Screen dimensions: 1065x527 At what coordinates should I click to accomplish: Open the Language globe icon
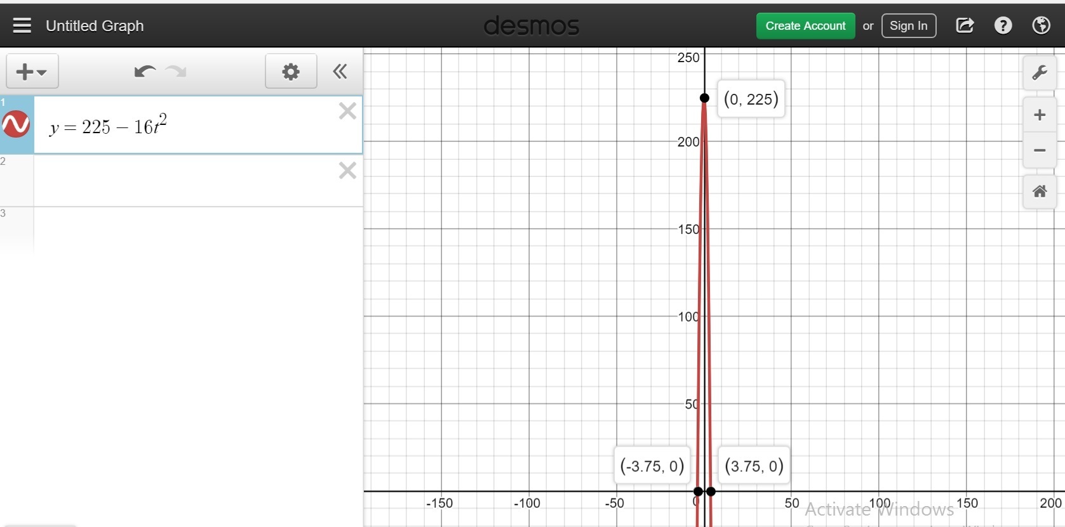pos(1041,25)
